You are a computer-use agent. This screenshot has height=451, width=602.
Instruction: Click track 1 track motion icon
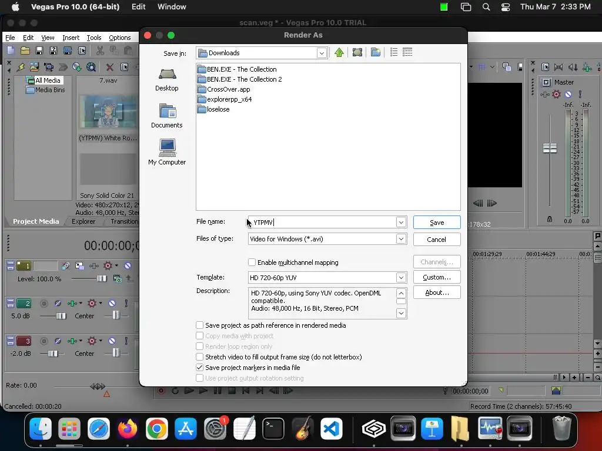(79, 265)
